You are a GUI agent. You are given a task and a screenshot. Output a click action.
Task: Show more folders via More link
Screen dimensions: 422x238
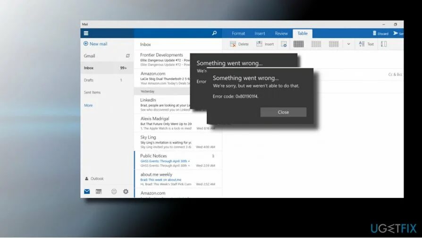point(88,105)
